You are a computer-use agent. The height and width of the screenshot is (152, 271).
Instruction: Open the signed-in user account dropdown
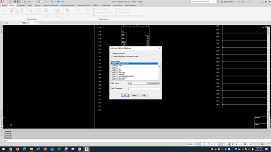point(229,2)
